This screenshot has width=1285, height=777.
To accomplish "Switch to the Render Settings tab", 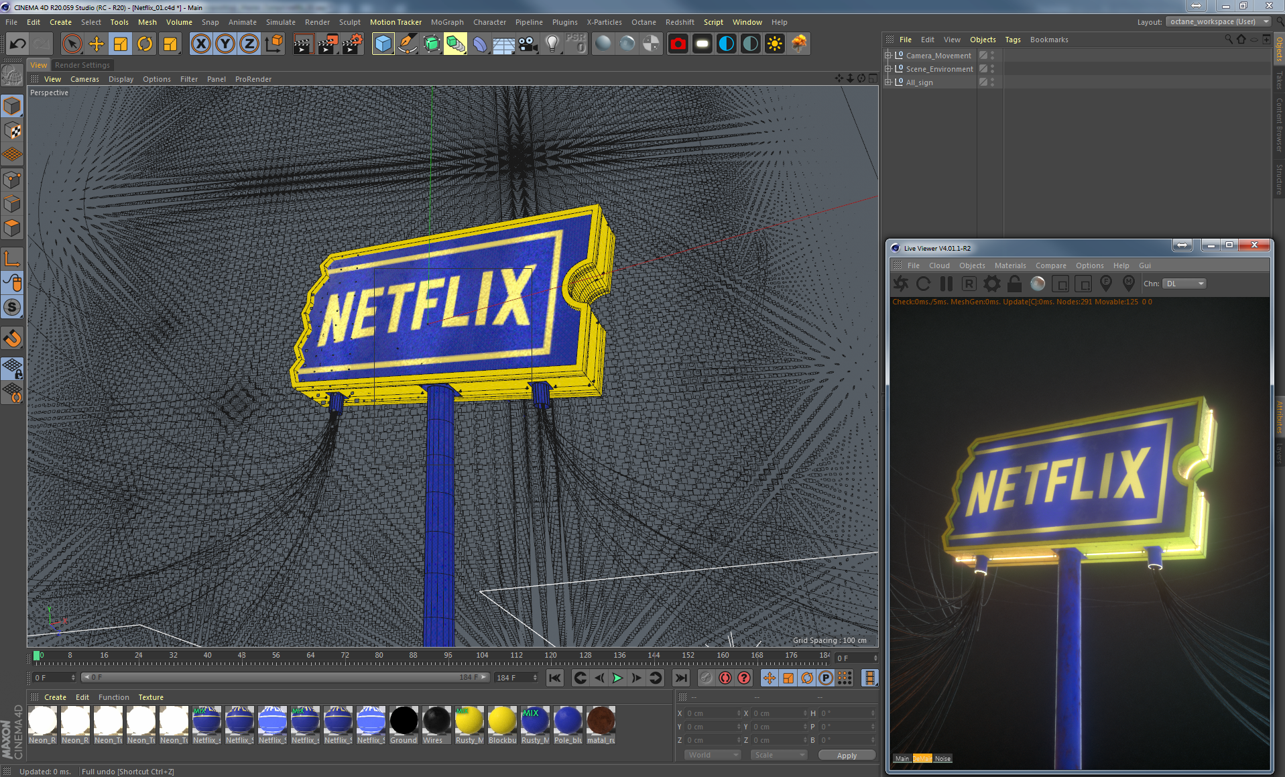I will coord(82,65).
